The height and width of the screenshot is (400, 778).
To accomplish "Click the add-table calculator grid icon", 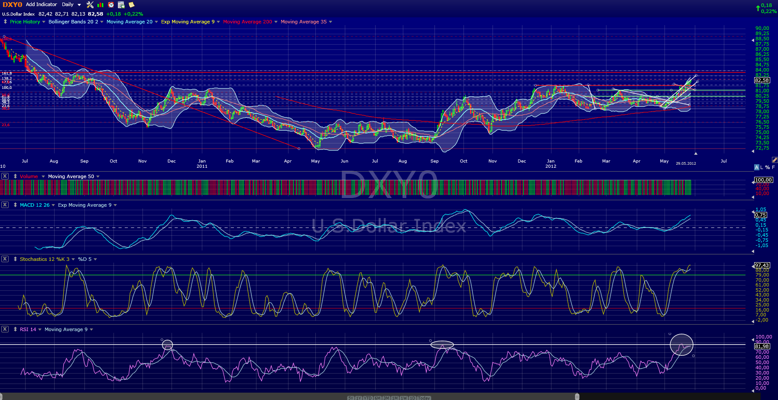I will (x=121, y=5).
